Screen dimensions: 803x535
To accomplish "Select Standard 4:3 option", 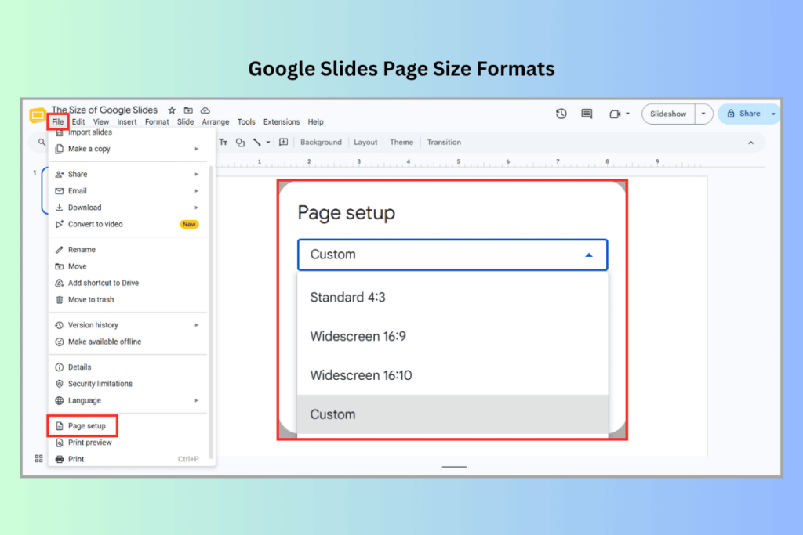I will [x=452, y=297].
